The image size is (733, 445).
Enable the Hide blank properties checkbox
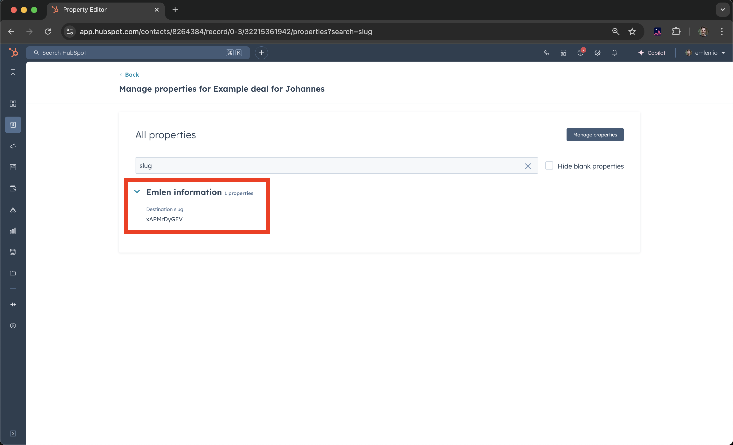pos(549,166)
